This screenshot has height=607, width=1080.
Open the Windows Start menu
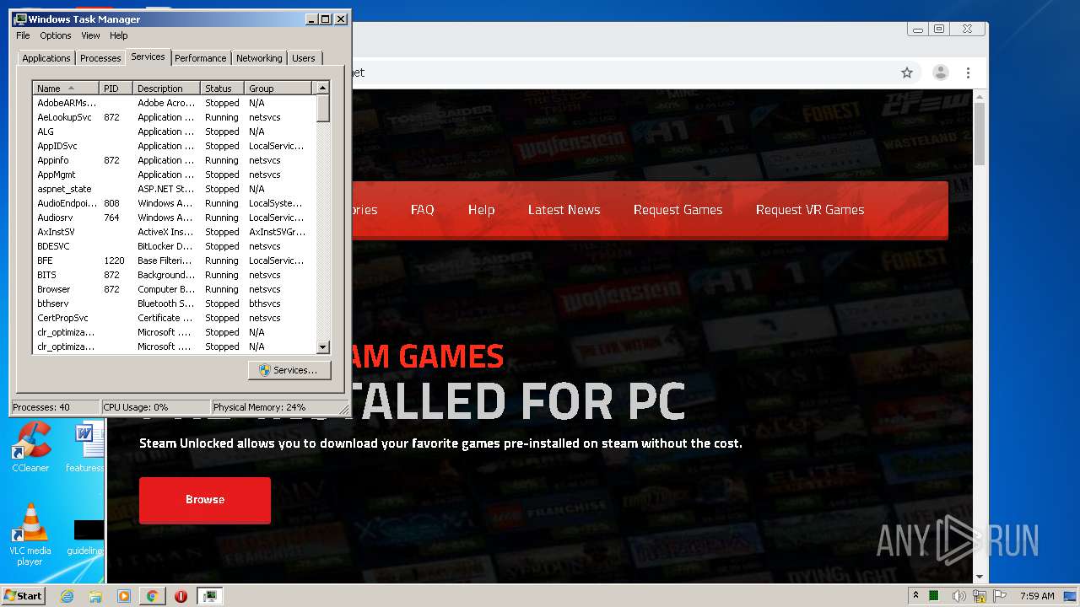23,595
